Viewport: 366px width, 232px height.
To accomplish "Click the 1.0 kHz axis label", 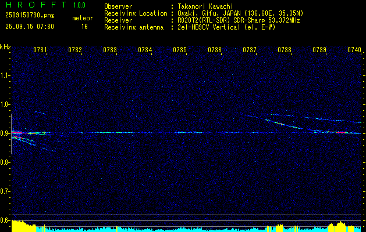I will point(5,105).
